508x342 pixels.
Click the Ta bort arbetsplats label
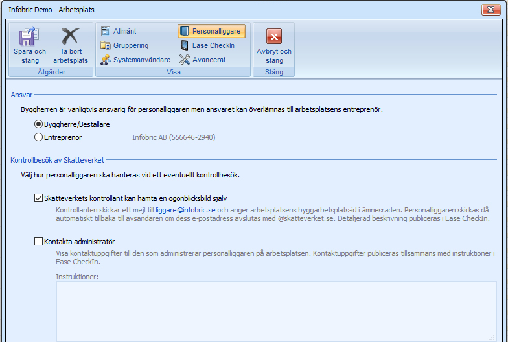(x=71, y=56)
